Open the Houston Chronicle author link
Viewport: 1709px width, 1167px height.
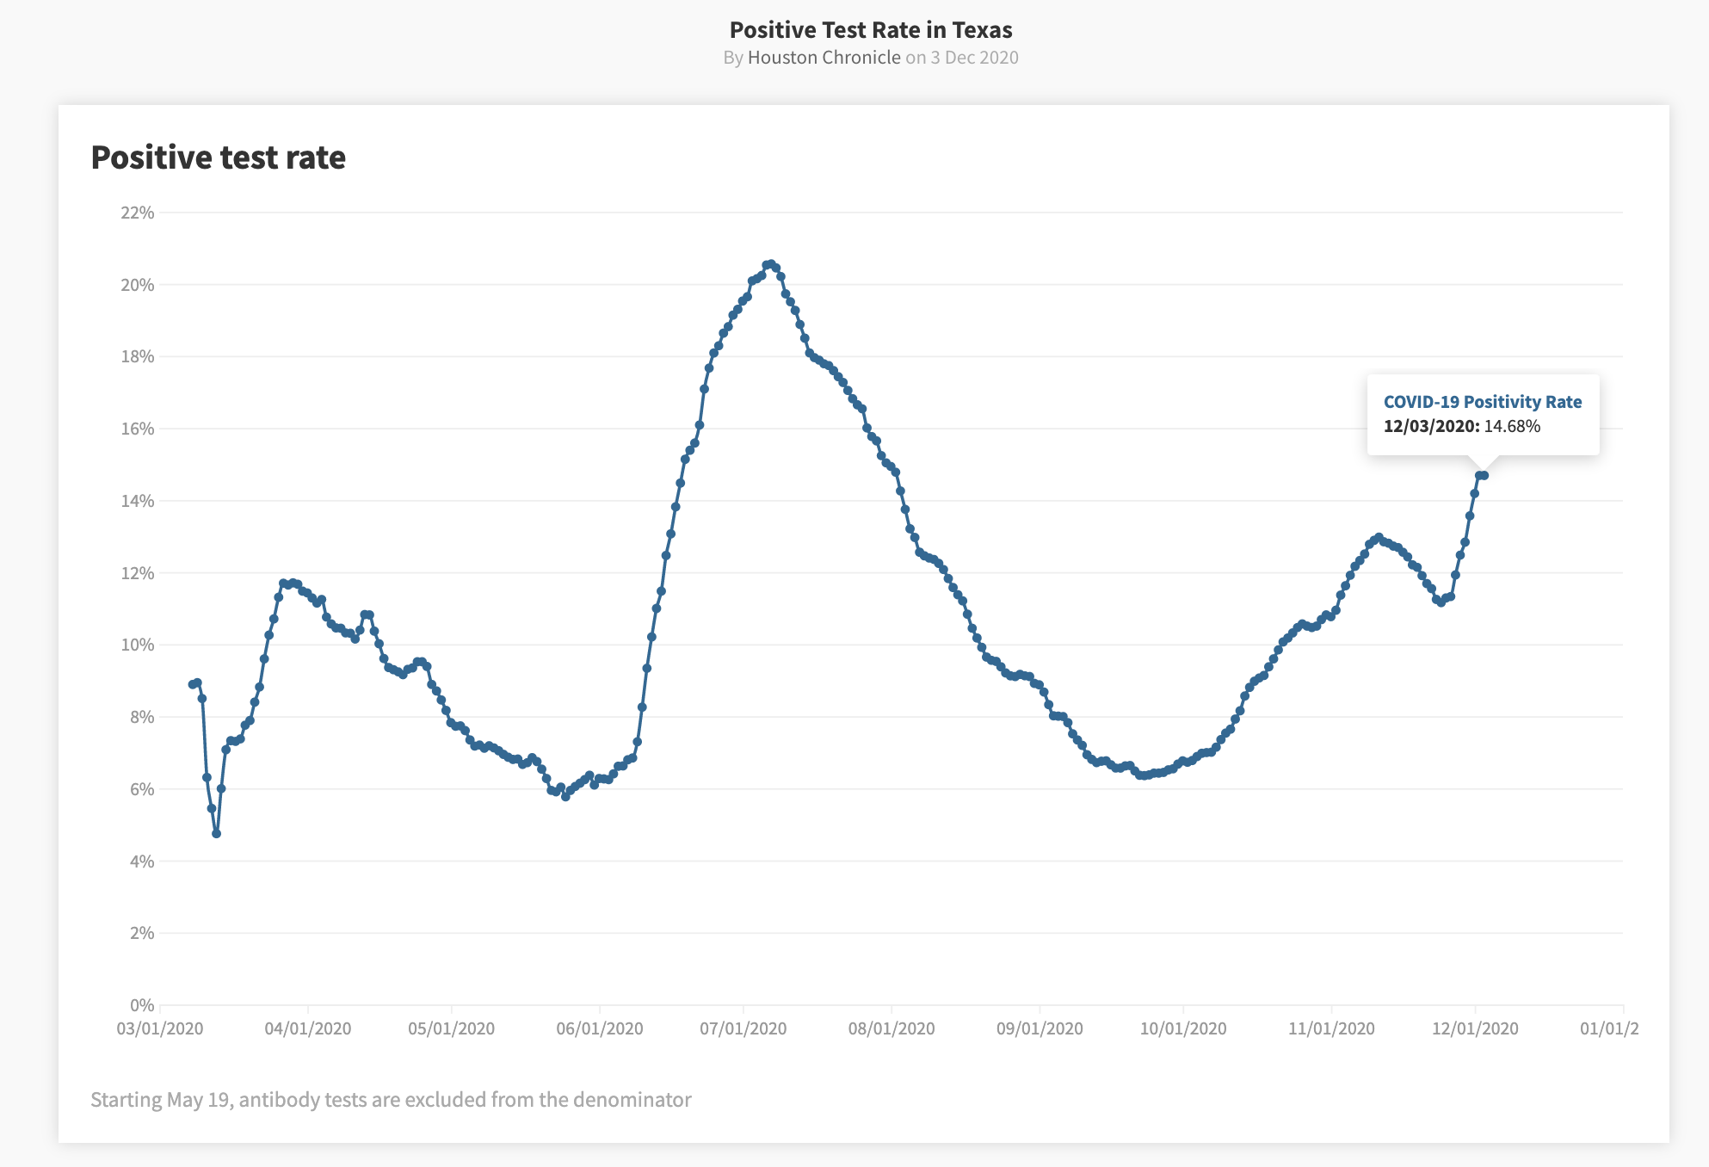pos(824,58)
